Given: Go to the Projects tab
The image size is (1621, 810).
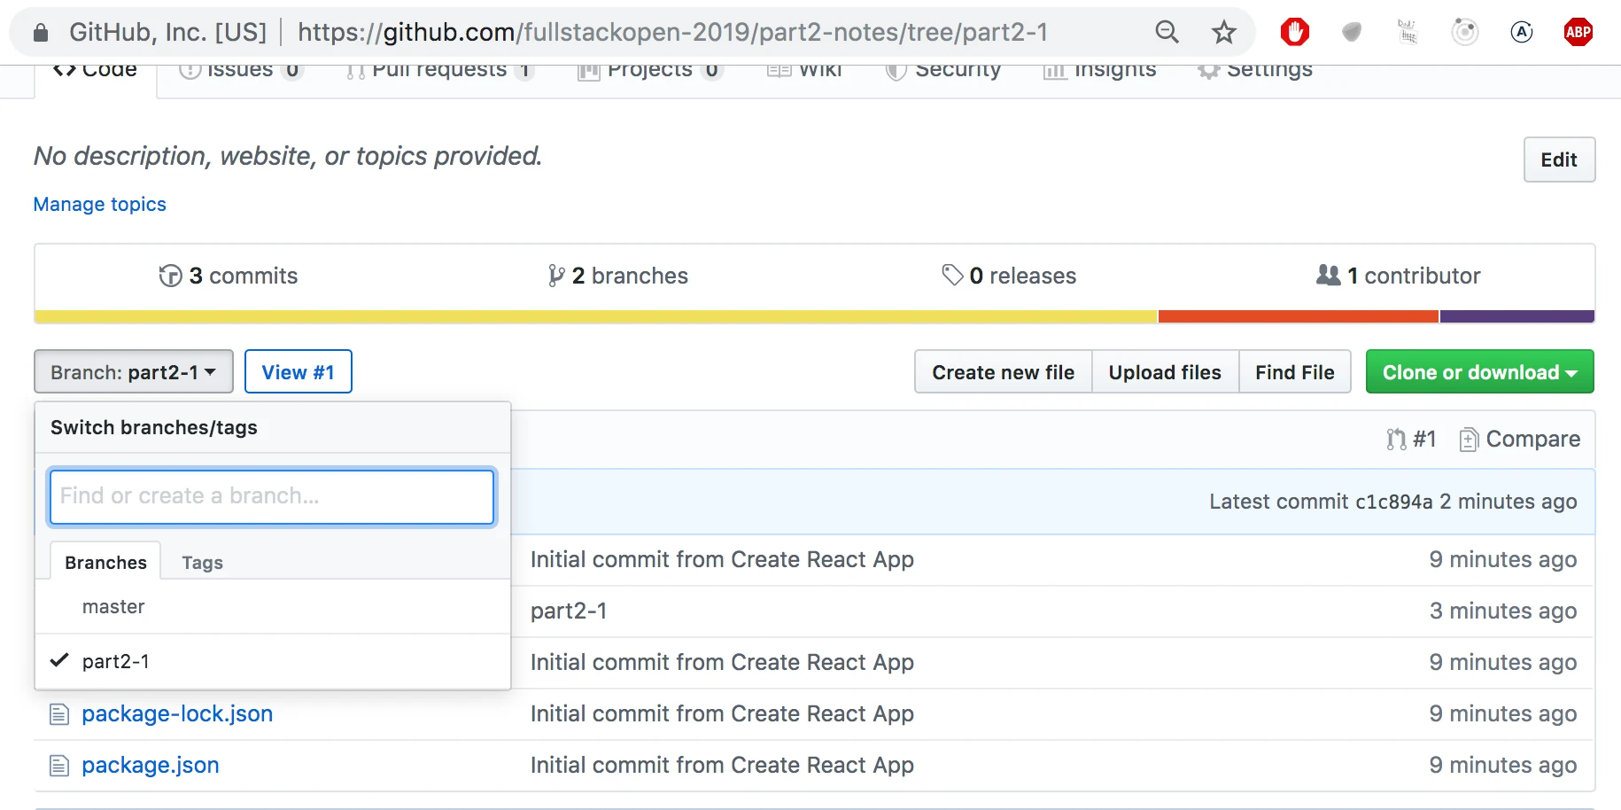Looking at the screenshot, I should [649, 71].
